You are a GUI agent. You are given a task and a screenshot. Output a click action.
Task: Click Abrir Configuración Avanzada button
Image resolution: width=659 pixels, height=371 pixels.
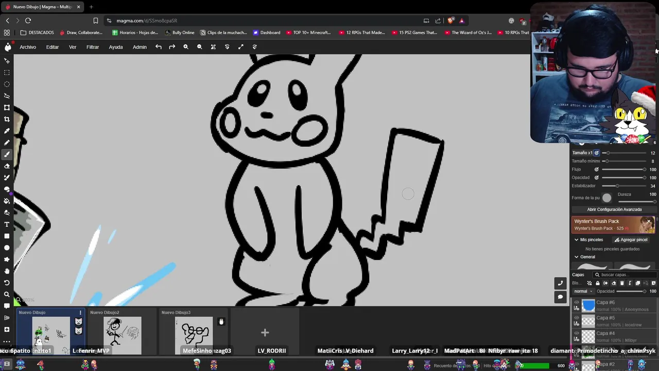tap(614, 210)
